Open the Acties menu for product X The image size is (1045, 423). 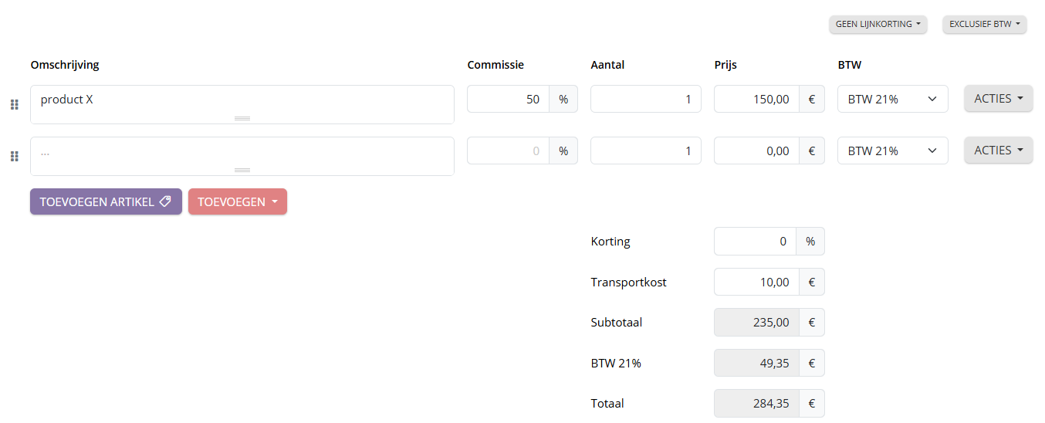click(998, 99)
